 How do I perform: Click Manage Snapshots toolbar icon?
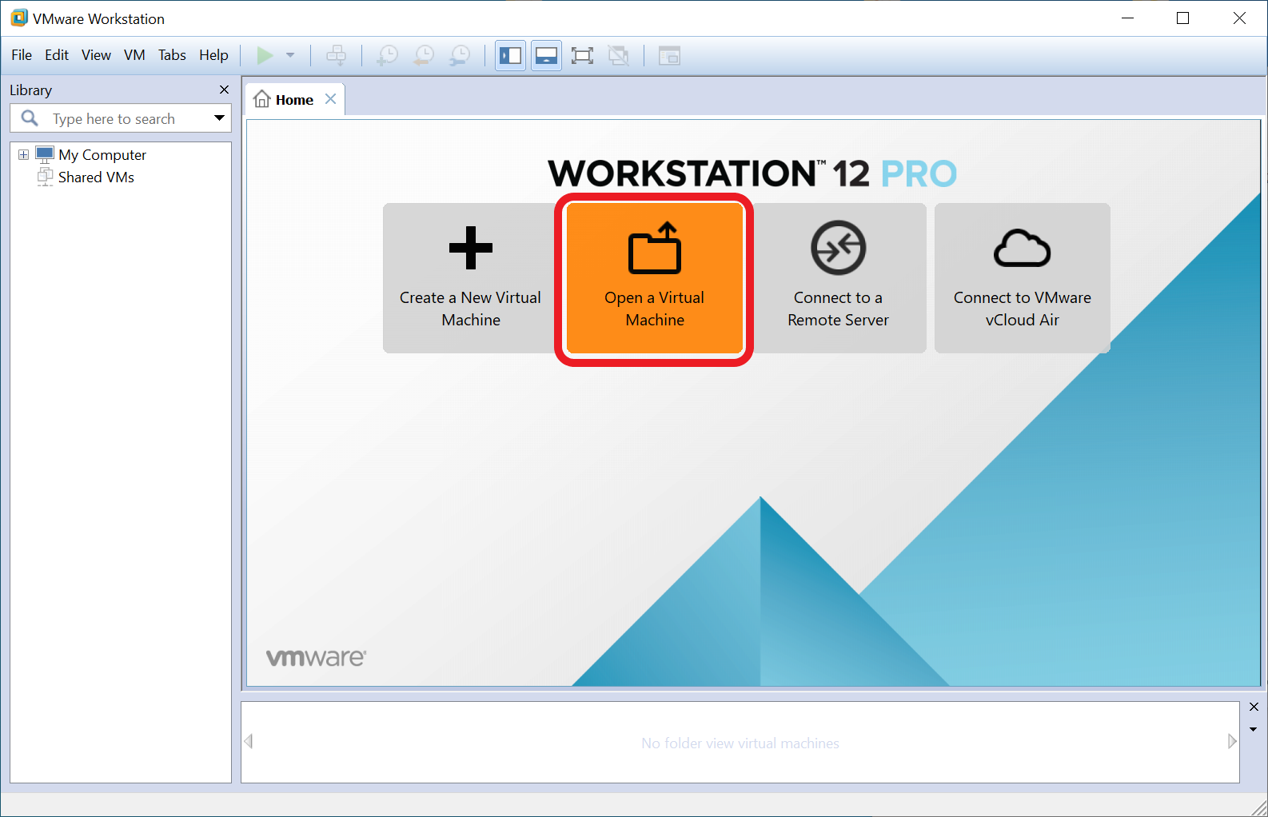click(x=460, y=55)
